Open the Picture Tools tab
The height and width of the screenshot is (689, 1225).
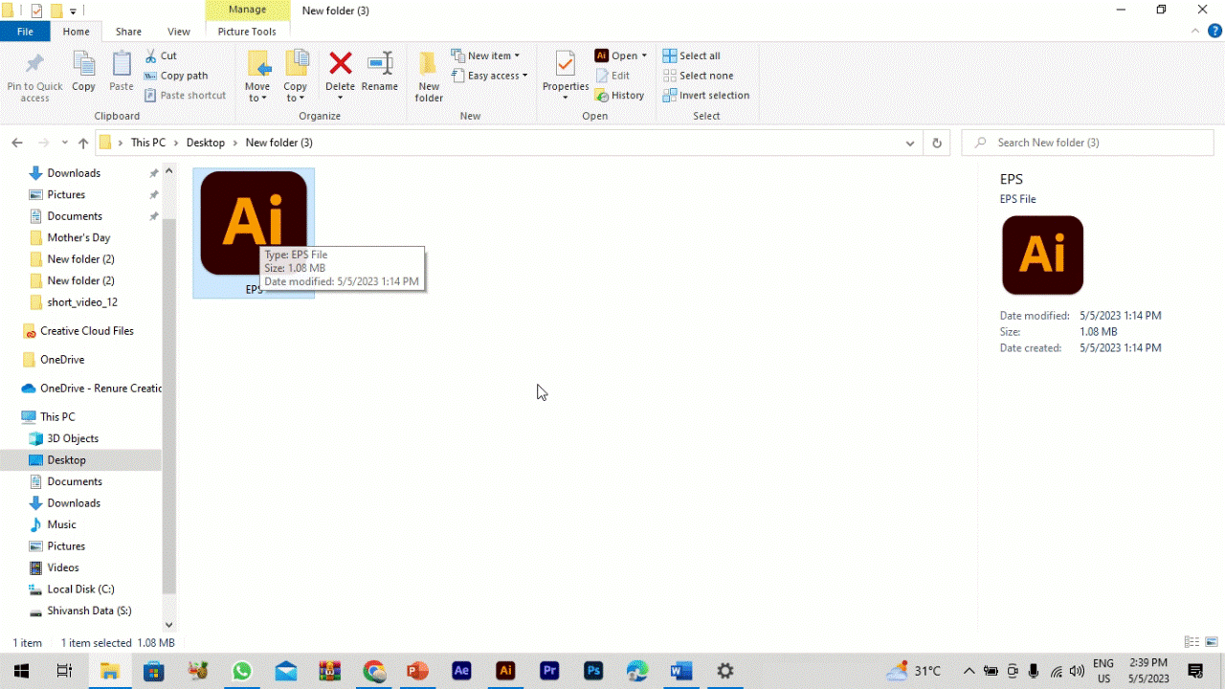[x=247, y=31]
